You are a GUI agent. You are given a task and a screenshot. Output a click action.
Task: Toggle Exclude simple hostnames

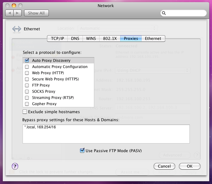(x=25, y=112)
